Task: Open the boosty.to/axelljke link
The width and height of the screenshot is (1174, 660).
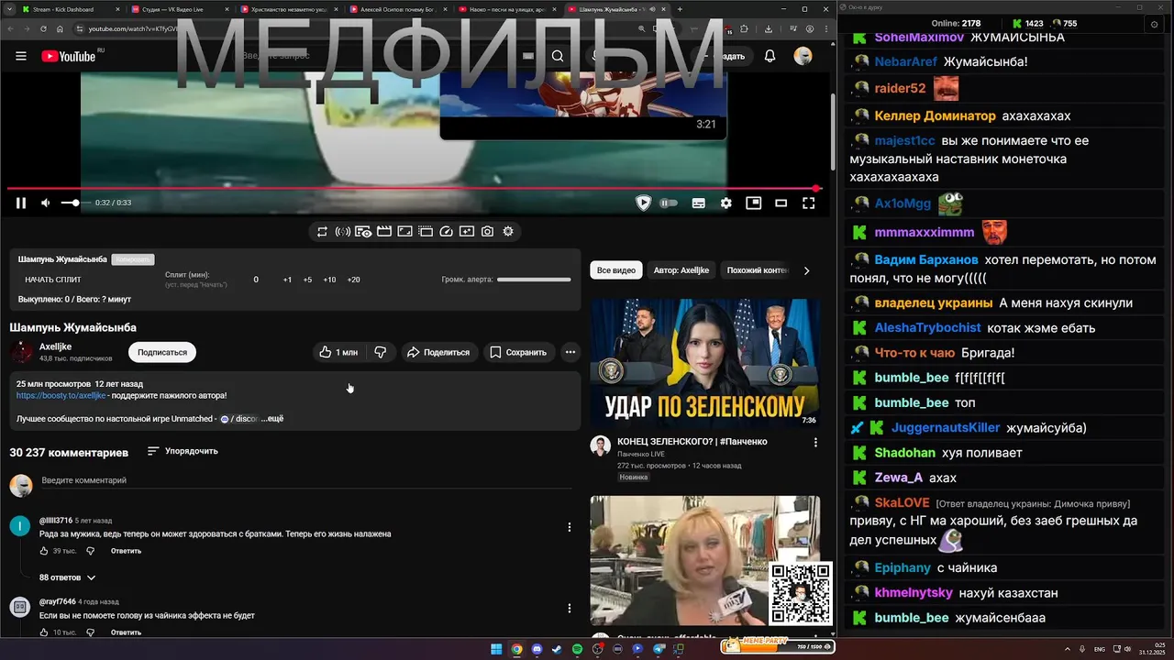Action: [x=61, y=395]
